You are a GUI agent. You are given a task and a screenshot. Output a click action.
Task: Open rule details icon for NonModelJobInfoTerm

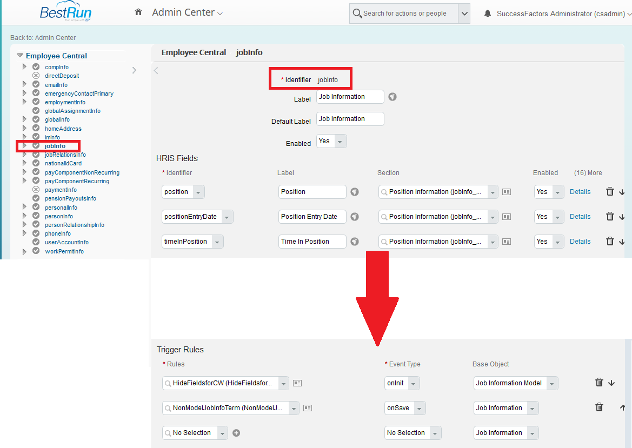[x=308, y=408]
